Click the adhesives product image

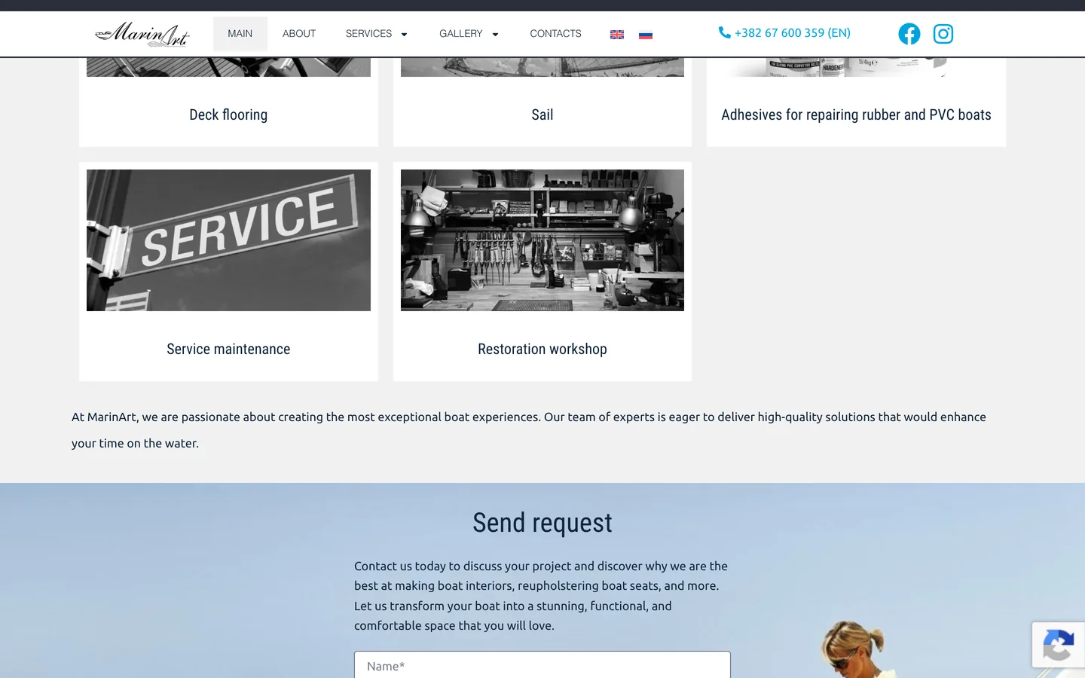[856, 67]
